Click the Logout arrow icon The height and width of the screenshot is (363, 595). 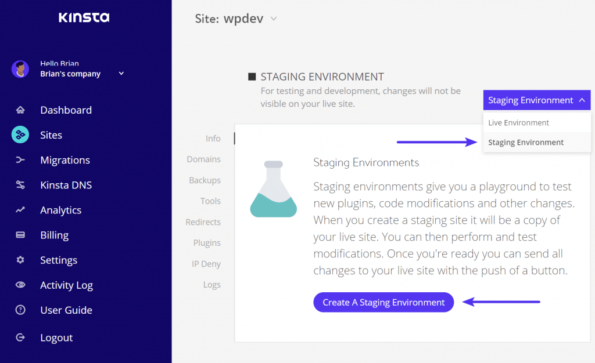20,337
